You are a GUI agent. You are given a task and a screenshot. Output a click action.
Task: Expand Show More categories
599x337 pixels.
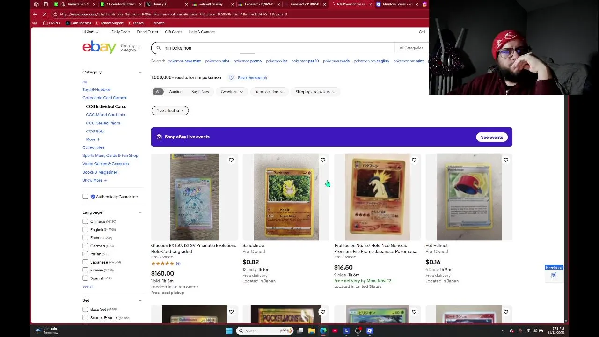point(95,180)
